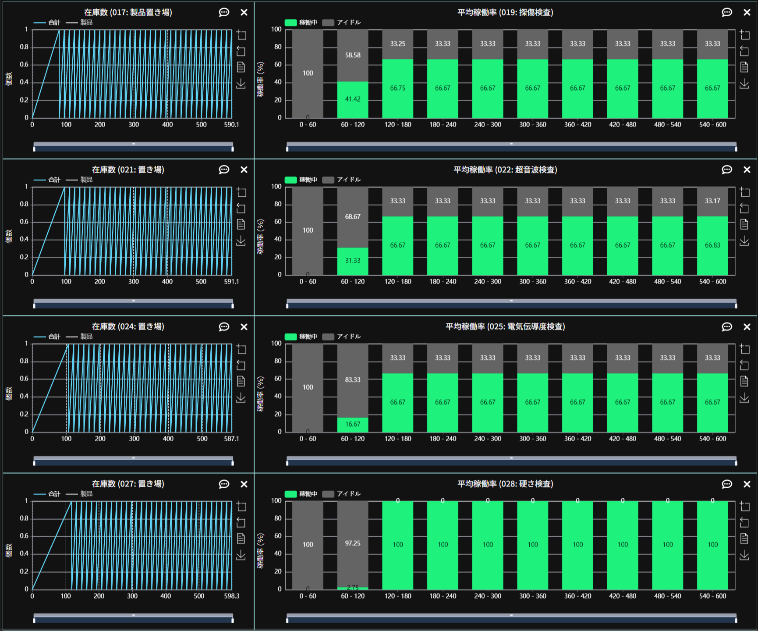Save 028 硬さ検査 chart as image

(744, 555)
